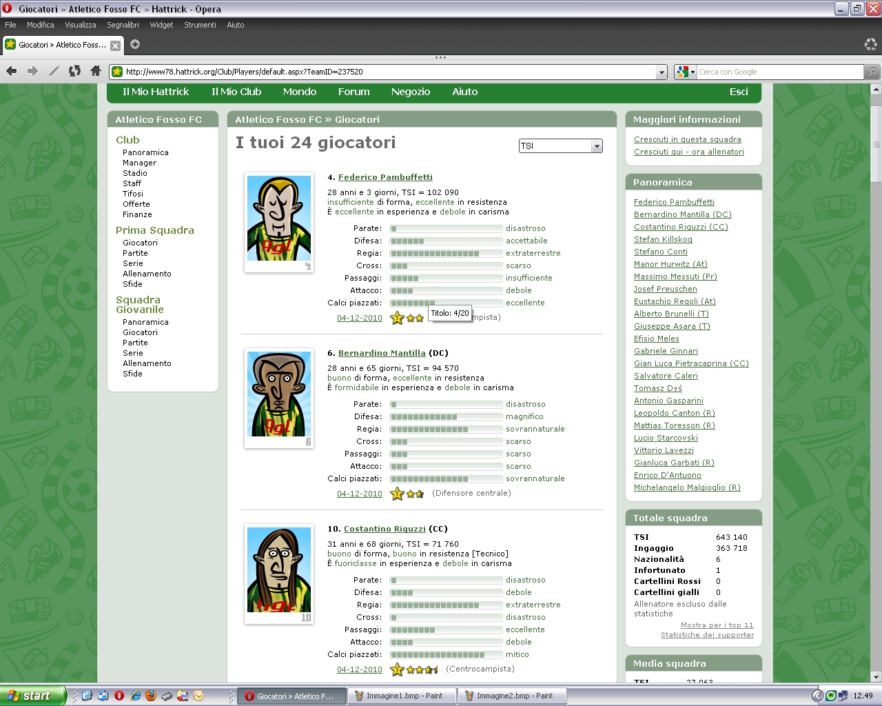
Task: Click the green tray icon beside clock
Action: coord(831,696)
